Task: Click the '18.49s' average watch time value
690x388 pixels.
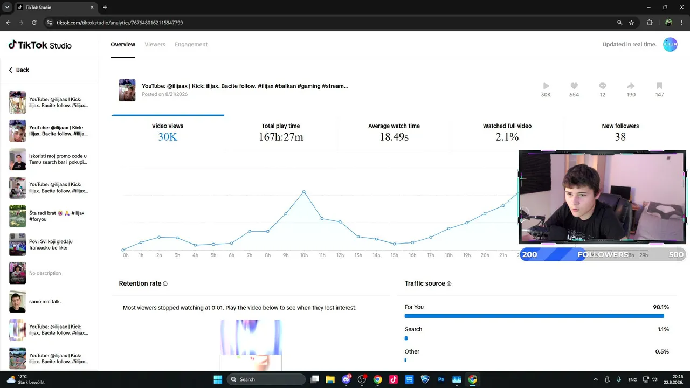Action: tap(394, 137)
